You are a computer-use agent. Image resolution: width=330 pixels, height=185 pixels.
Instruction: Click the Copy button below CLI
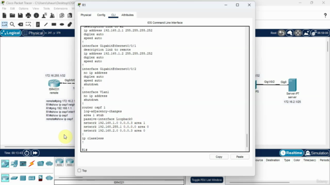click(219, 157)
